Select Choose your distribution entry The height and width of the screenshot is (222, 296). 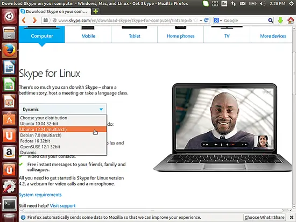63,118
